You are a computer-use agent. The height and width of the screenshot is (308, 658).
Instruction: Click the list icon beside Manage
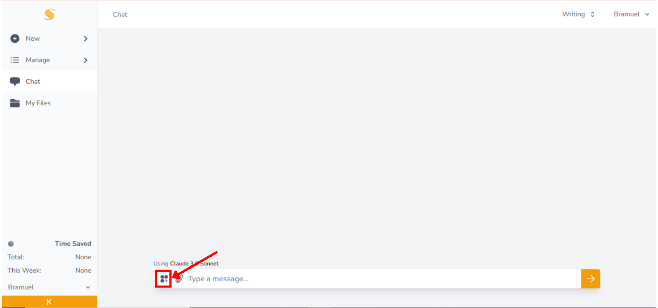(x=15, y=60)
